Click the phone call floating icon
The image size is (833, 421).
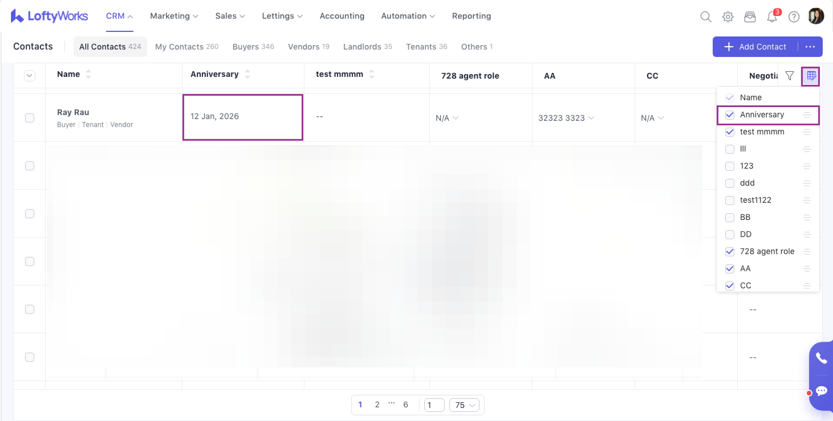(821, 358)
